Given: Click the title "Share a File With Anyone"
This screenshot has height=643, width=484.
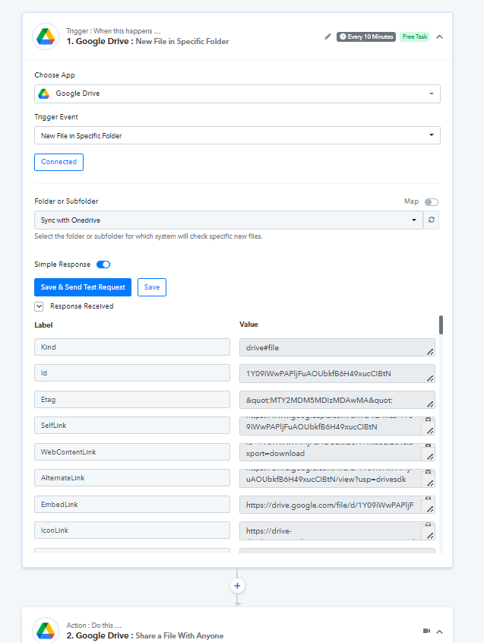Looking at the screenshot, I should [179, 635].
